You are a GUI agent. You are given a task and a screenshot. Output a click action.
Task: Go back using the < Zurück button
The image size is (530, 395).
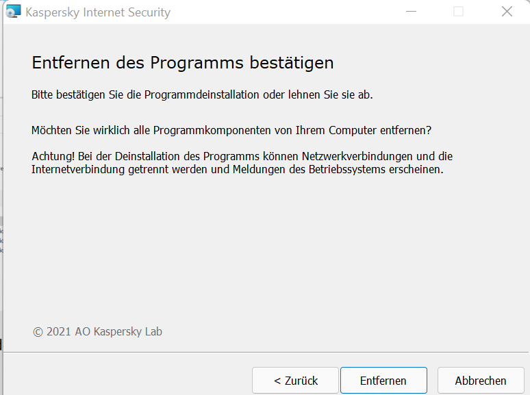pyautogui.click(x=295, y=381)
